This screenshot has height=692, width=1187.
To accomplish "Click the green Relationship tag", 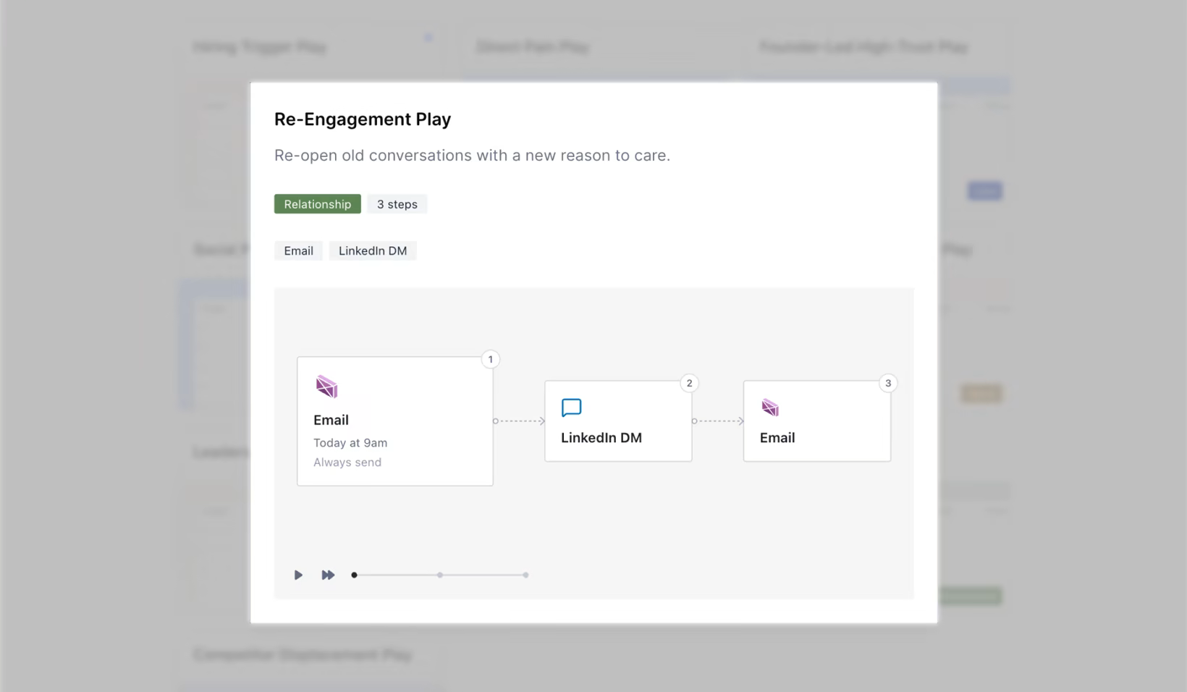I will click(x=318, y=204).
